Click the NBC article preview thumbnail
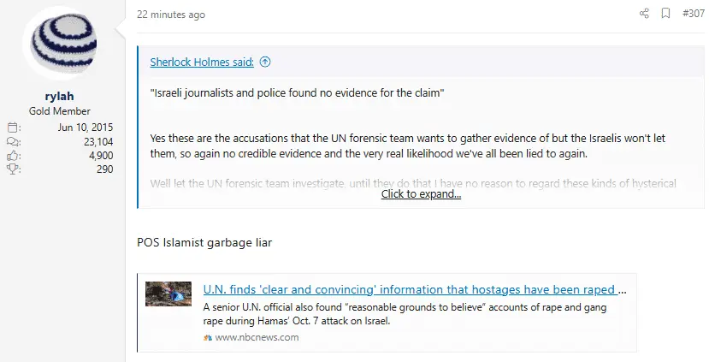709x362 pixels. 168,294
